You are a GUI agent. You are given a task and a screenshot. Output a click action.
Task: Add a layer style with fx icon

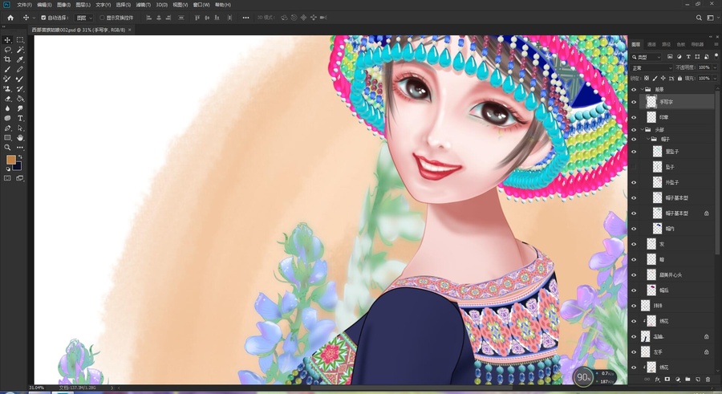tap(657, 380)
